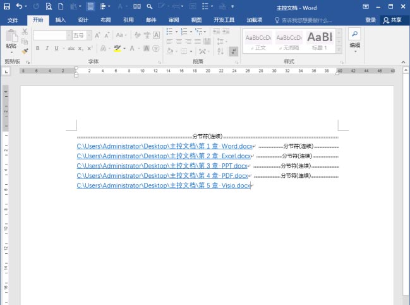The image size is (410, 305).
Task: Apply character border icon
Action: (157, 35)
